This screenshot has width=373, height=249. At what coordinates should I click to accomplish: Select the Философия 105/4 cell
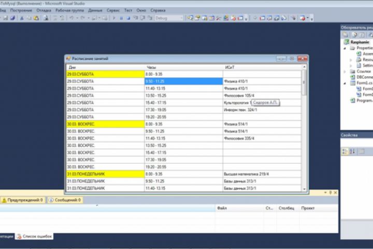262,95
